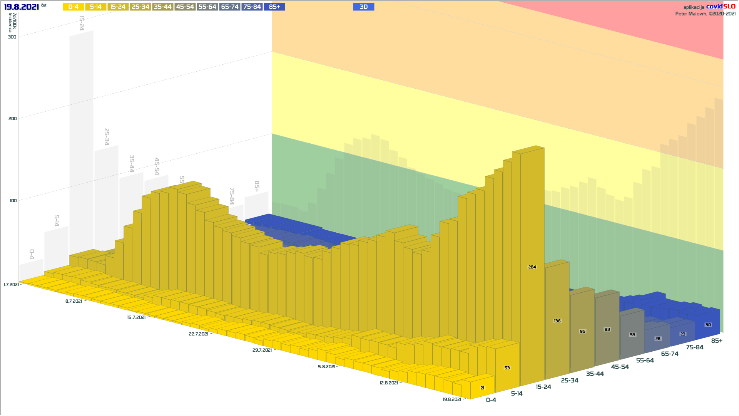Toggle the 15-24 age group button
The height and width of the screenshot is (416, 739).
point(118,7)
